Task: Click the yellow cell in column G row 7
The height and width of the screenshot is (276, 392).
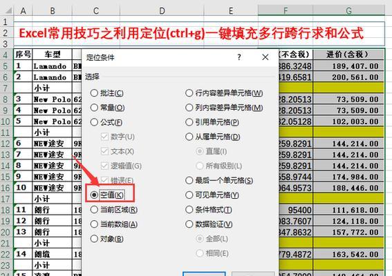Action: [x=348, y=88]
